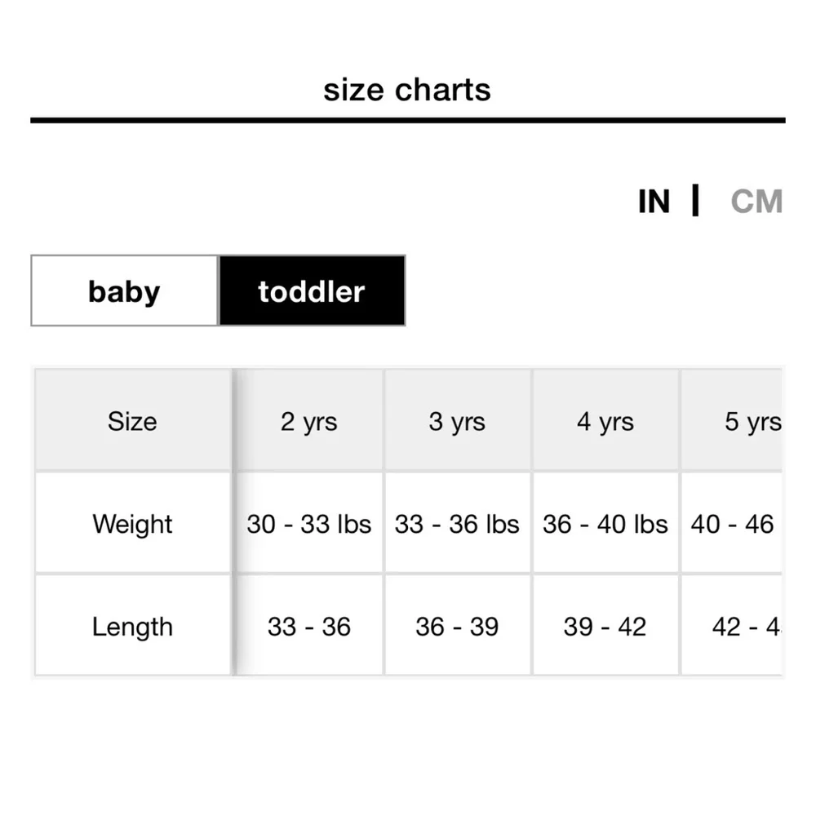Click the size charts heading
Viewport: 816px width, 816px height.
click(407, 90)
